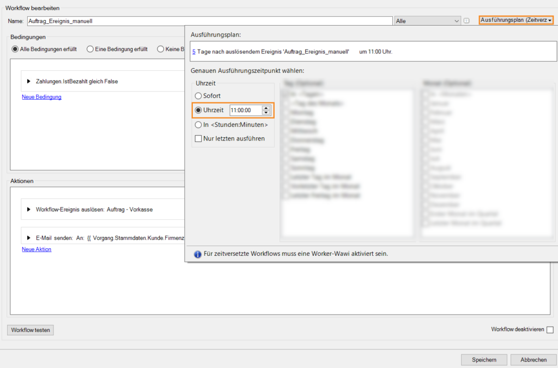Image resolution: width=558 pixels, height=368 pixels.
Task: Click the blue info icon for Worker-Wawi hint
Action: [197, 254]
